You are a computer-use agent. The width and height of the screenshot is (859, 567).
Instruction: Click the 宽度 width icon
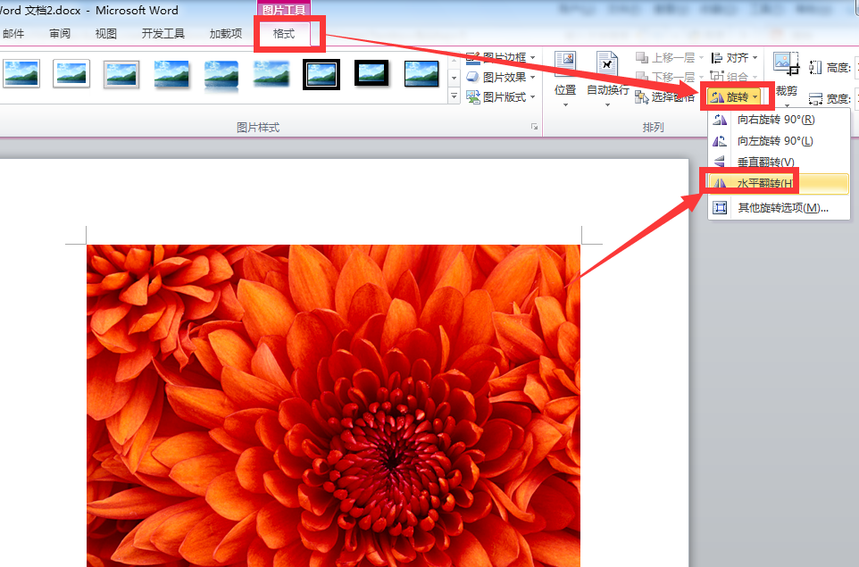(x=815, y=98)
